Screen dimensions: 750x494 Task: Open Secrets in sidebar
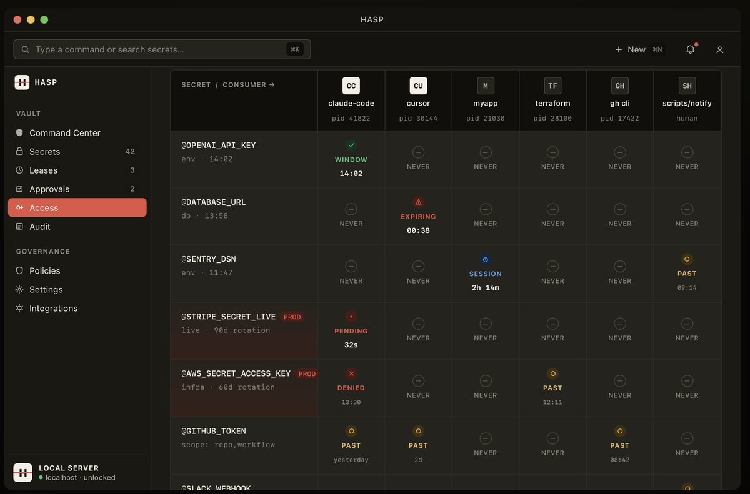click(x=77, y=151)
